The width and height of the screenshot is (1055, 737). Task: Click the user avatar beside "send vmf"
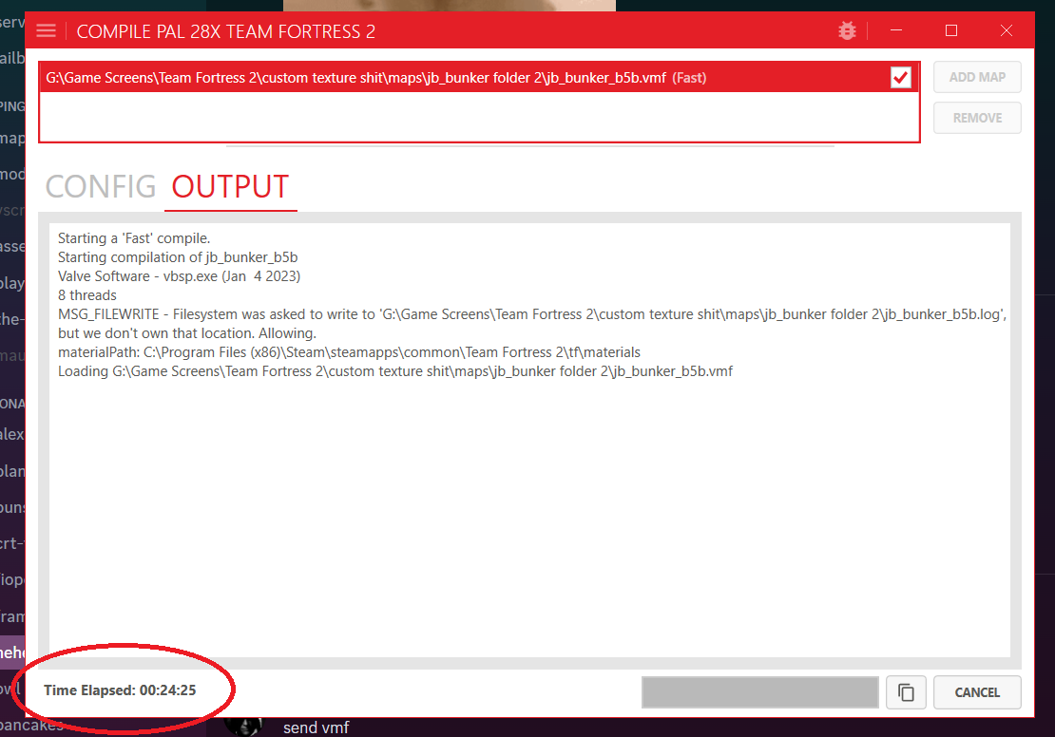(243, 727)
